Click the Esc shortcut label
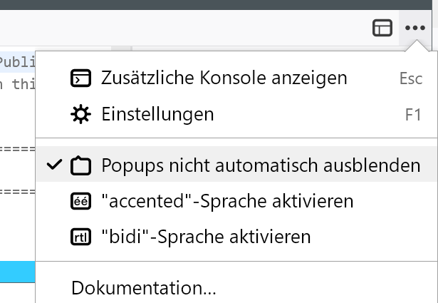The image size is (438, 303). tap(410, 78)
